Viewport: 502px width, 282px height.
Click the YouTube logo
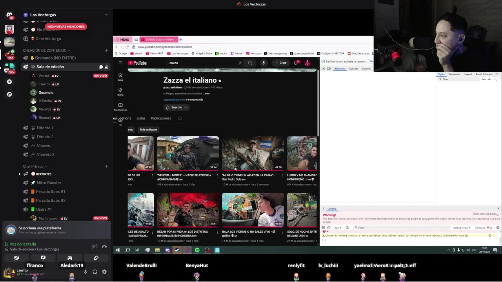[x=137, y=63]
